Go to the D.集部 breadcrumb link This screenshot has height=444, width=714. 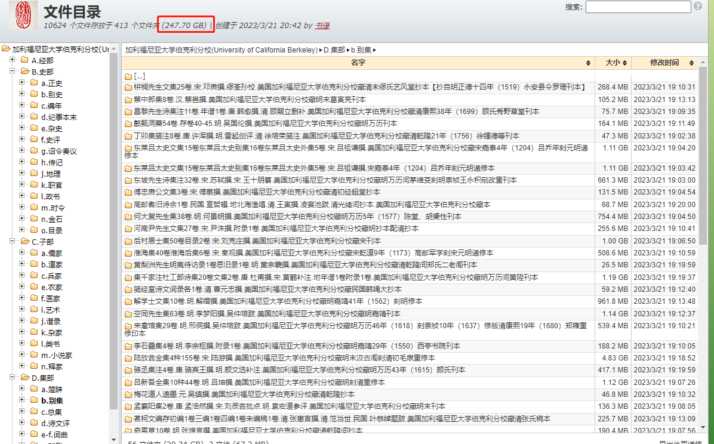tap(334, 50)
